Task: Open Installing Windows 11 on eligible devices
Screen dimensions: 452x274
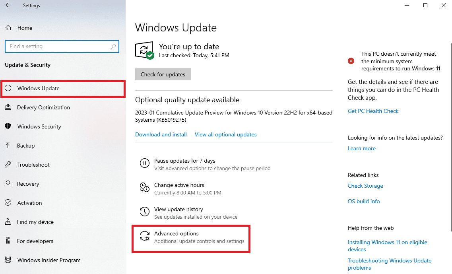Action: (x=388, y=246)
